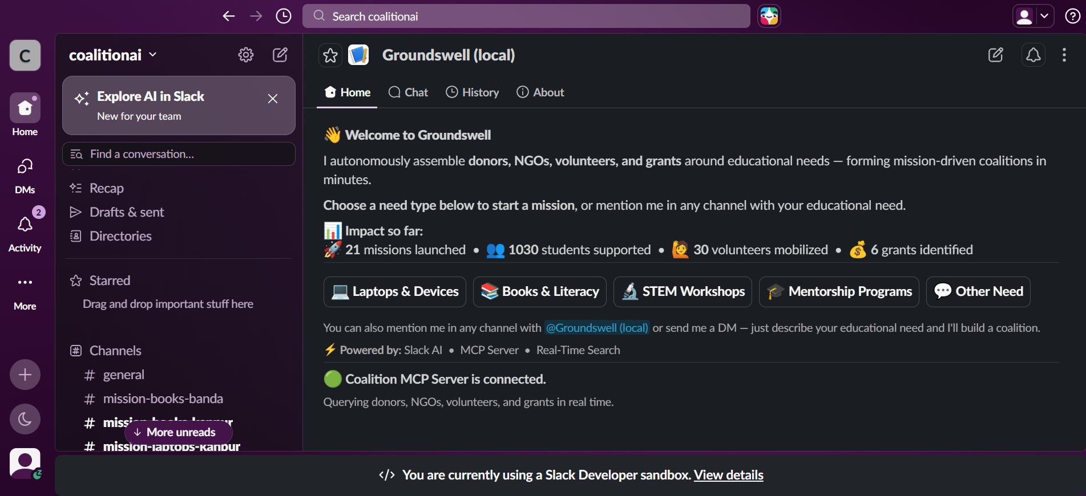
Task: Open the Slack AI assistant icon
Action: pos(769,16)
